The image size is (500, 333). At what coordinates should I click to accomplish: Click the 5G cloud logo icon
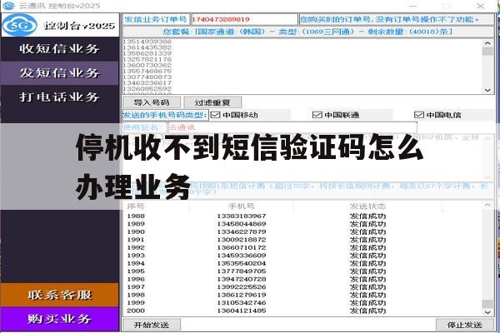20,25
